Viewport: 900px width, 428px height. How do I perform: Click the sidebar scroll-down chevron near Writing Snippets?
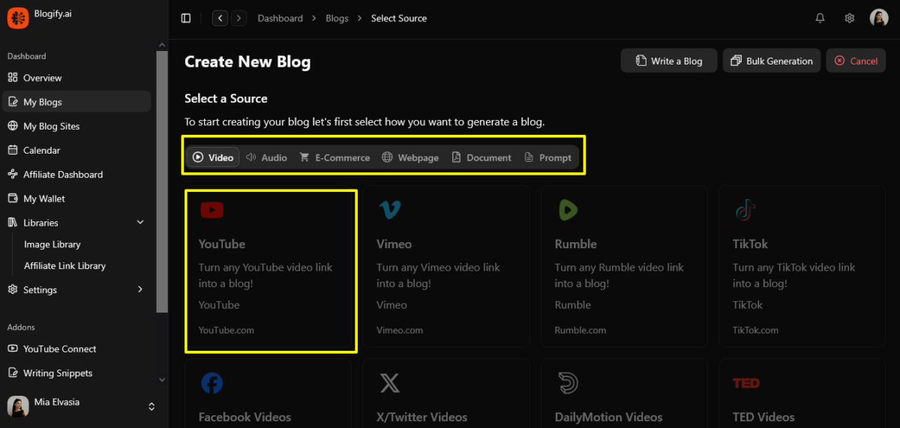162,380
